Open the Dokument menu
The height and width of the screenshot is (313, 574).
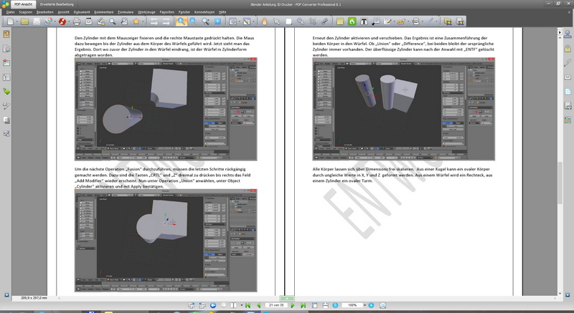82,12
